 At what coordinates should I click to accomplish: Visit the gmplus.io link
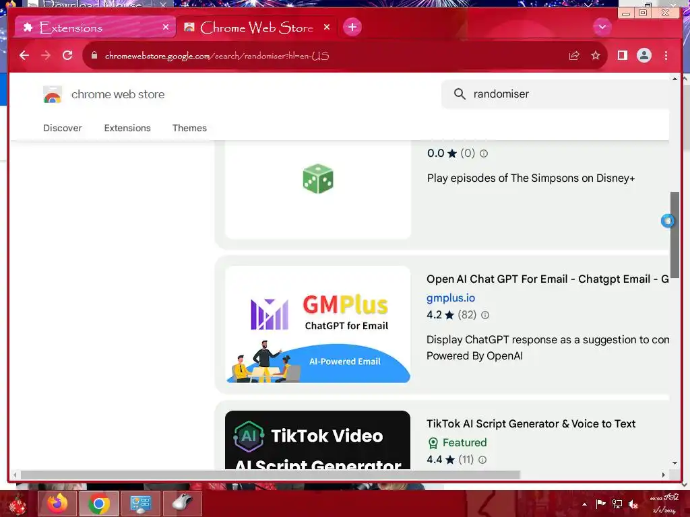(x=451, y=298)
